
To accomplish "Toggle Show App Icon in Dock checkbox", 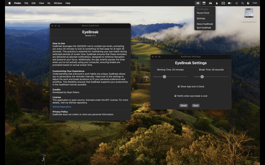I will point(179,87).
